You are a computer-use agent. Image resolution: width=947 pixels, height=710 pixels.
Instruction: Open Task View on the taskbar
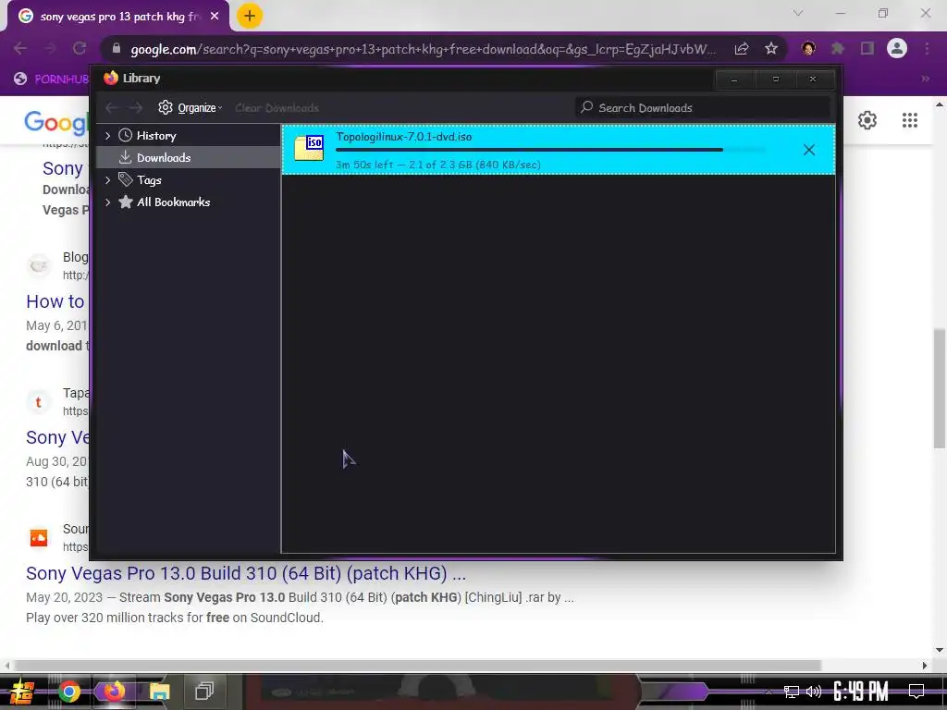click(204, 692)
